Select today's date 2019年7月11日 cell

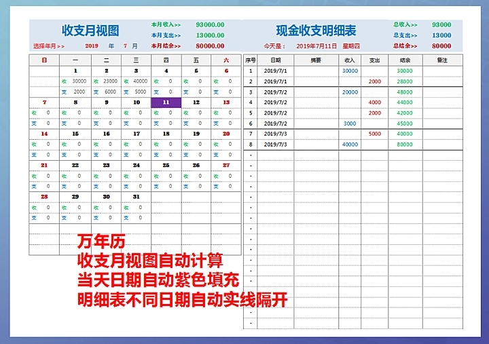pyautogui.click(x=316, y=46)
